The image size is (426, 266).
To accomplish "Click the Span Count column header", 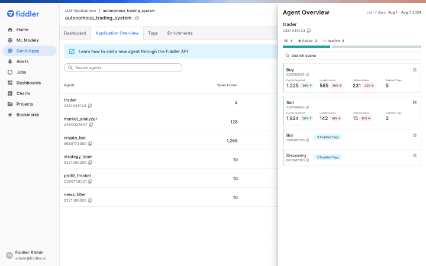I will tap(227, 85).
